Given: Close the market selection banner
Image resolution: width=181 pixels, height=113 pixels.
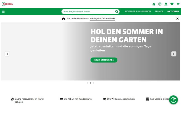Looking at the screenshot, I should [x=177, y=19].
